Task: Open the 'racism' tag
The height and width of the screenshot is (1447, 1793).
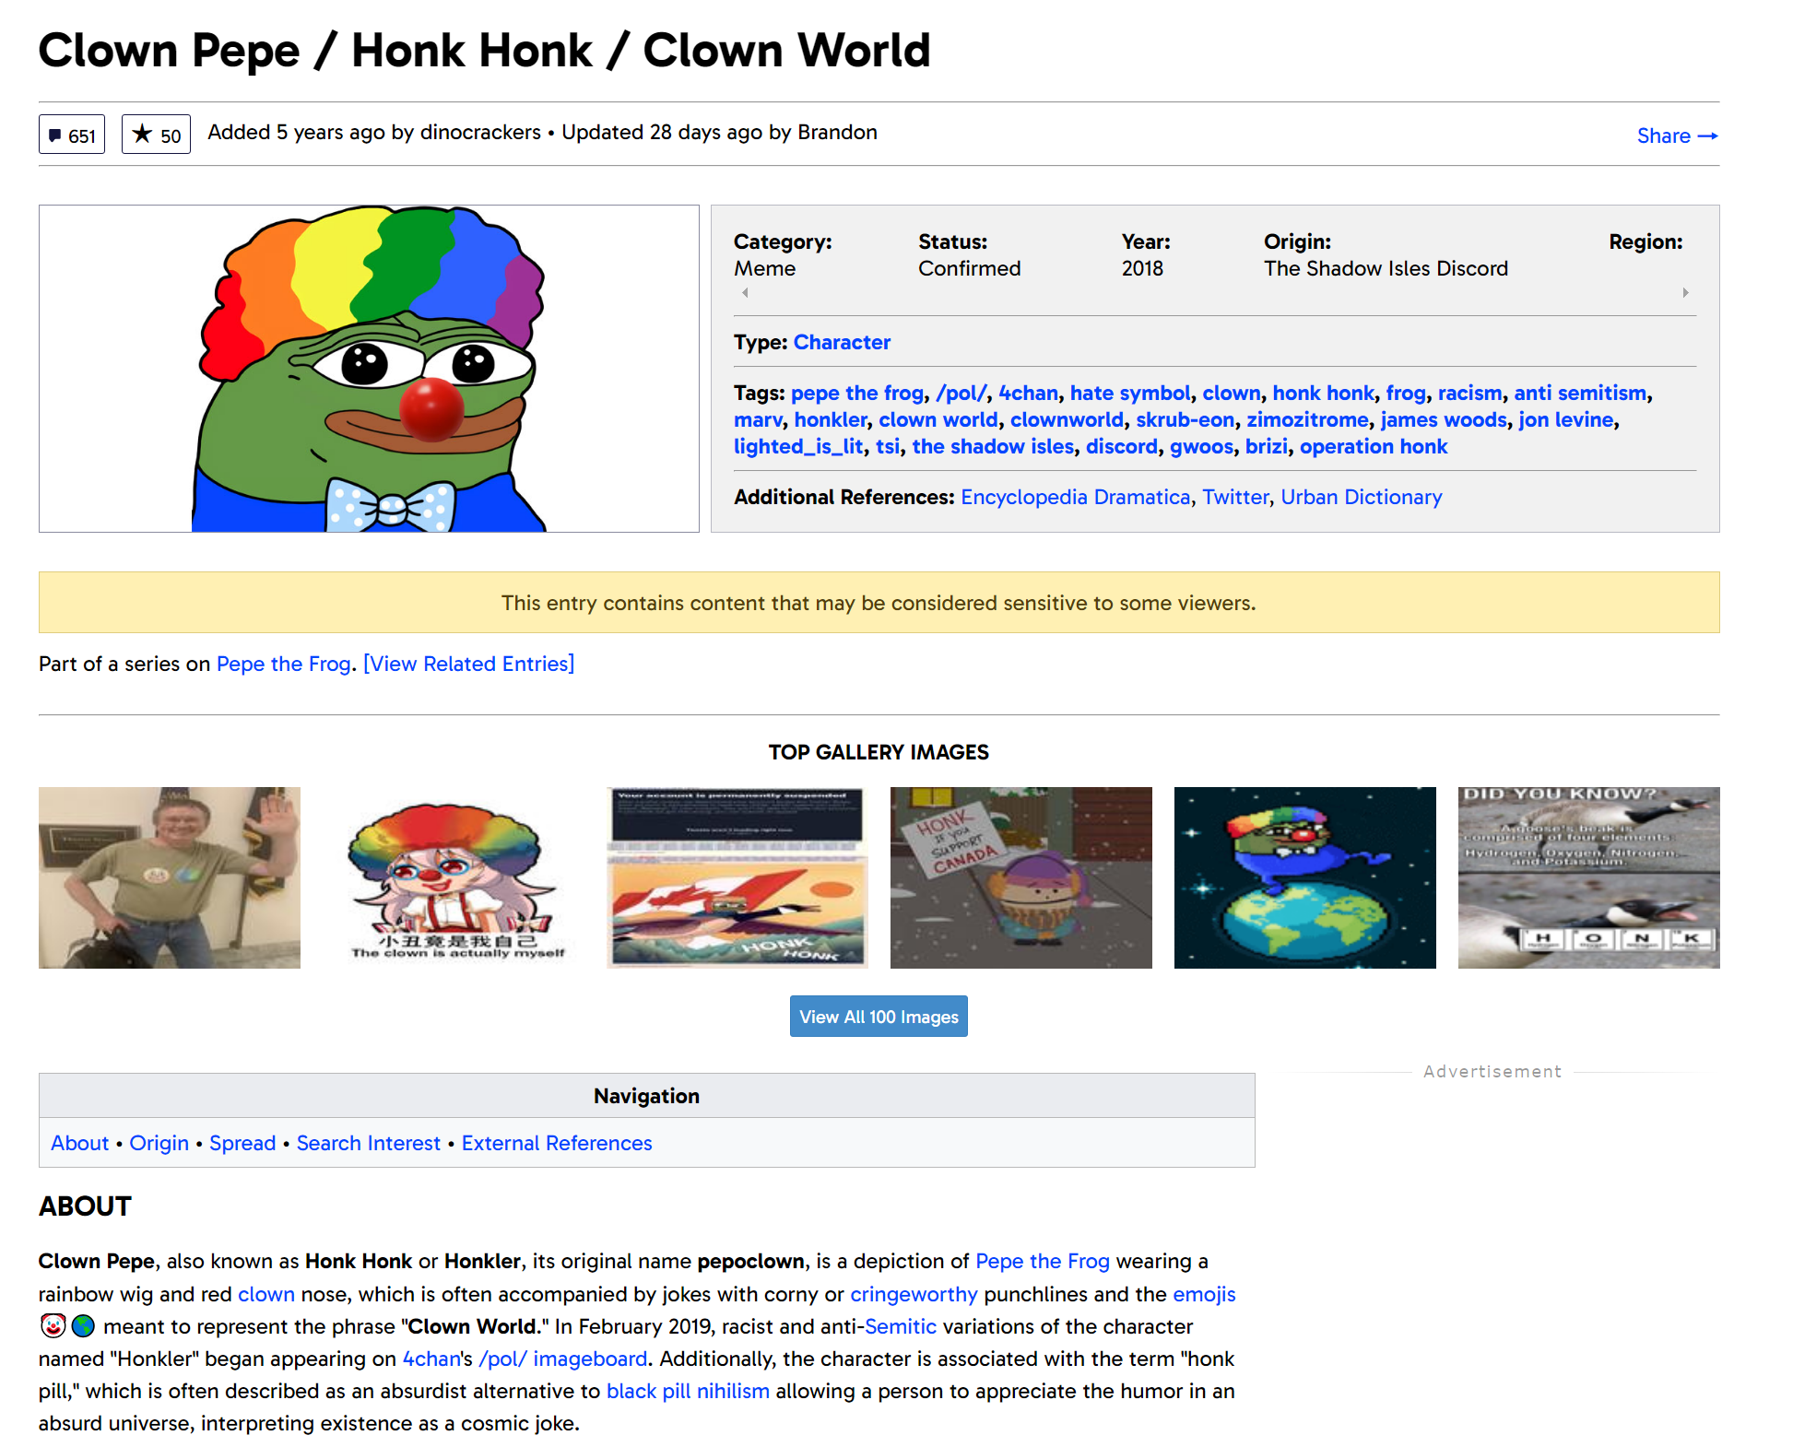Action: click(1469, 393)
